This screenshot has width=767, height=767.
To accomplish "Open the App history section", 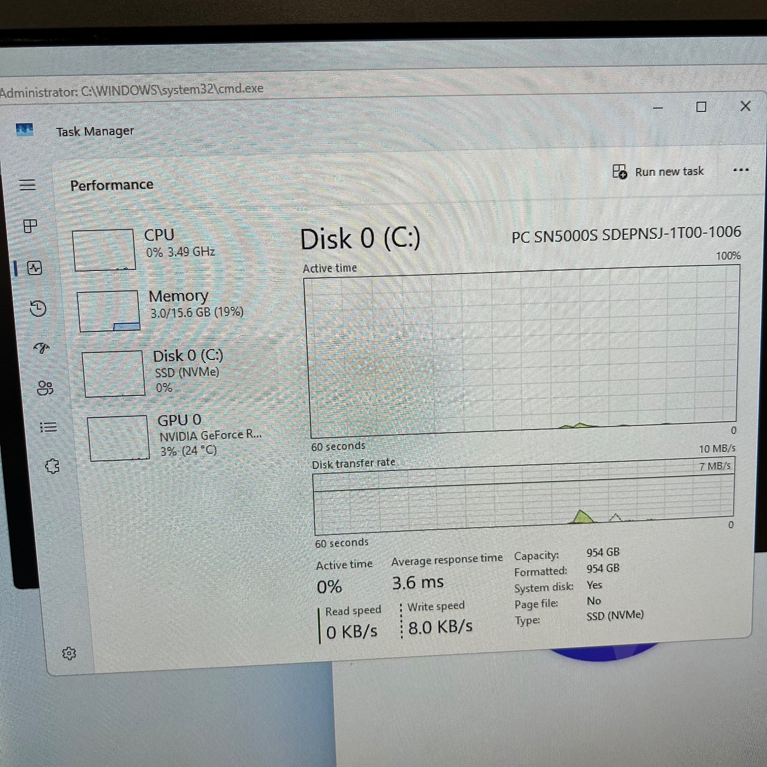I will tap(37, 309).
